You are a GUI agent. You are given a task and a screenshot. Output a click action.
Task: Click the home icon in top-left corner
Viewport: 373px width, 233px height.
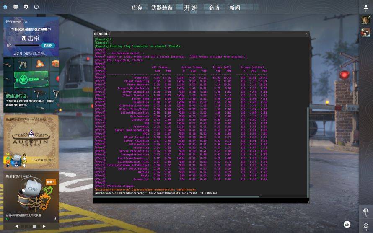point(5,7)
